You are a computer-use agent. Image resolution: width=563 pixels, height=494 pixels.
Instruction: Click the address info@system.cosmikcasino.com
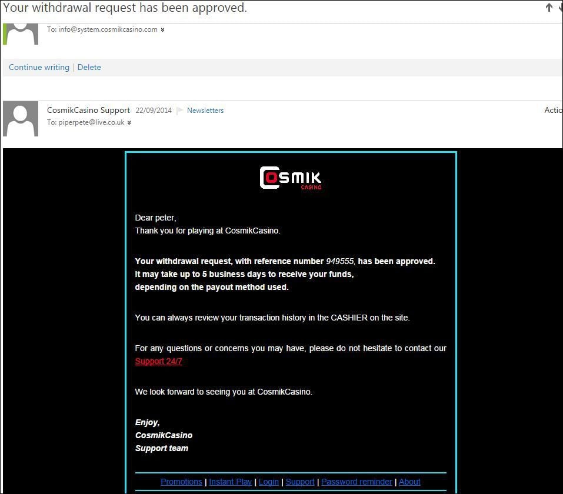coord(108,29)
